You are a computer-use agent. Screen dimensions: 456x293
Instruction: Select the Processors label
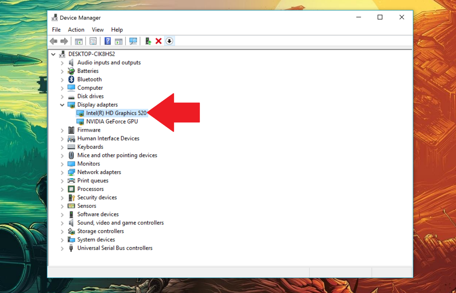pyautogui.click(x=90, y=189)
